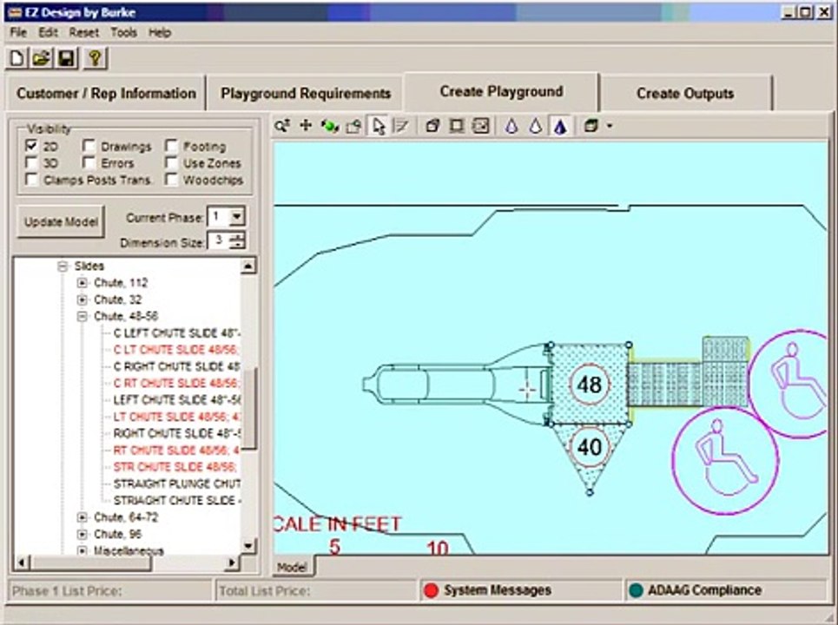Open the Reset menu
Screen dimensions: 838x625
pyautogui.click(x=84, y=33)
